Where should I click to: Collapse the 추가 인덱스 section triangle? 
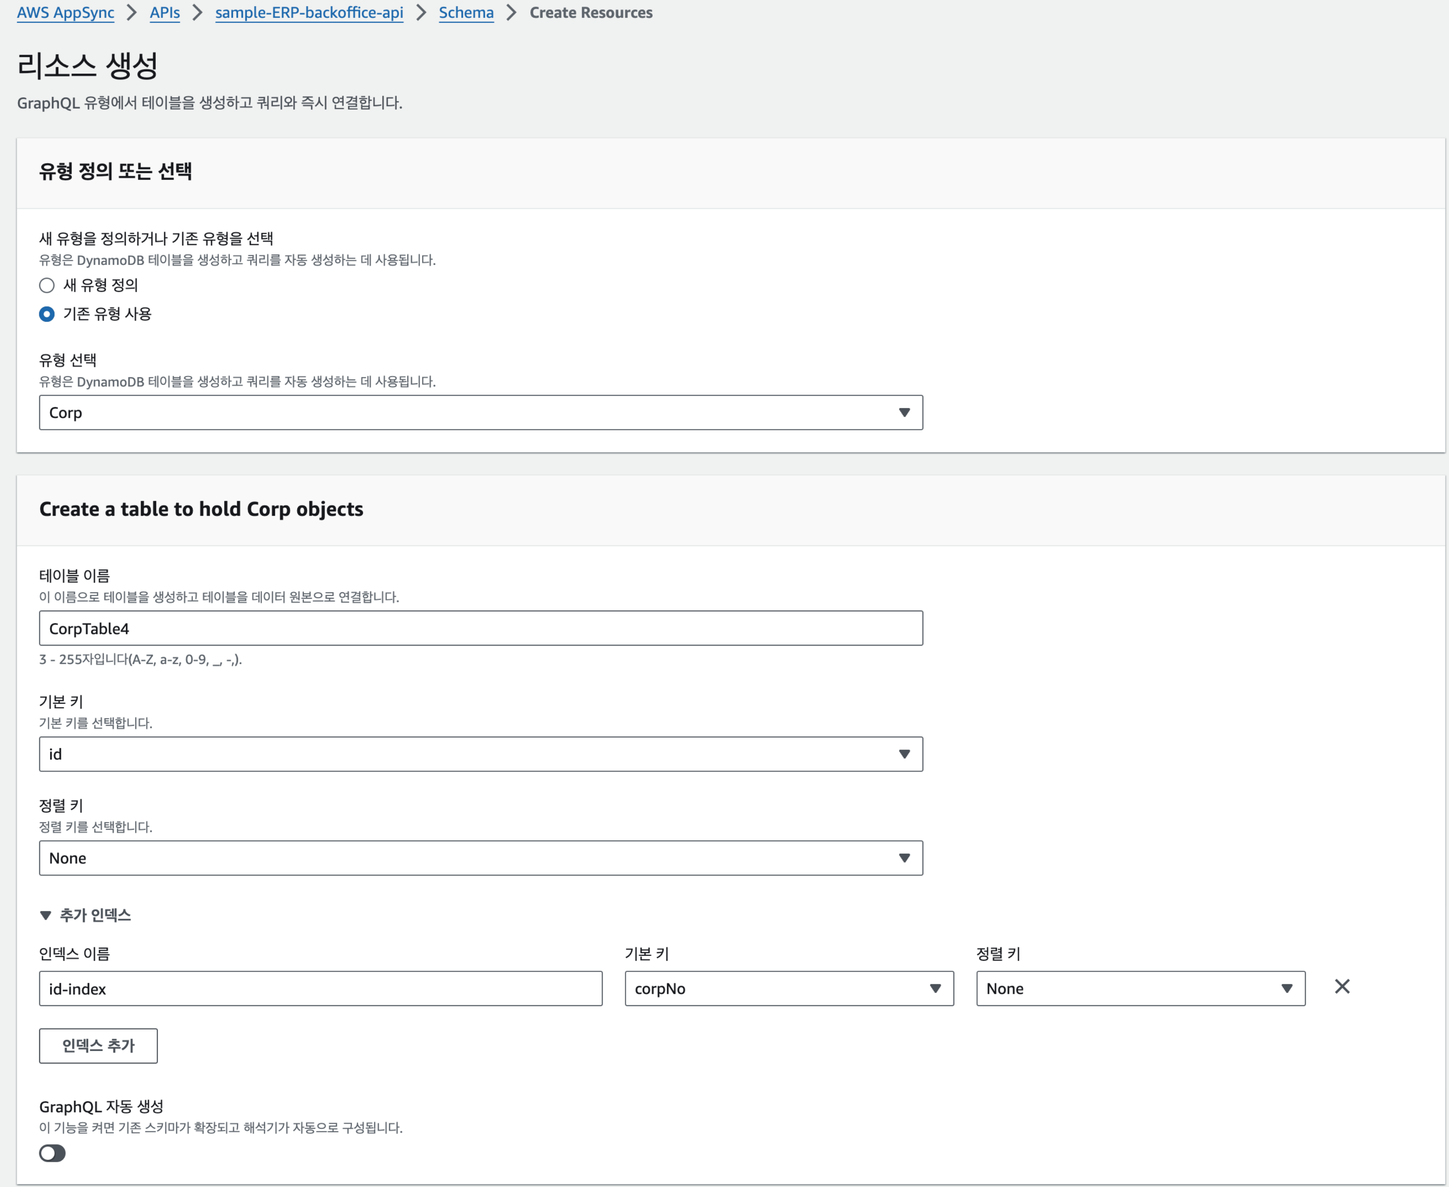[x=46, y=915]
